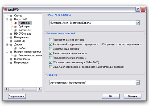Click the red icon beside Настройки

tap(15, 23)
